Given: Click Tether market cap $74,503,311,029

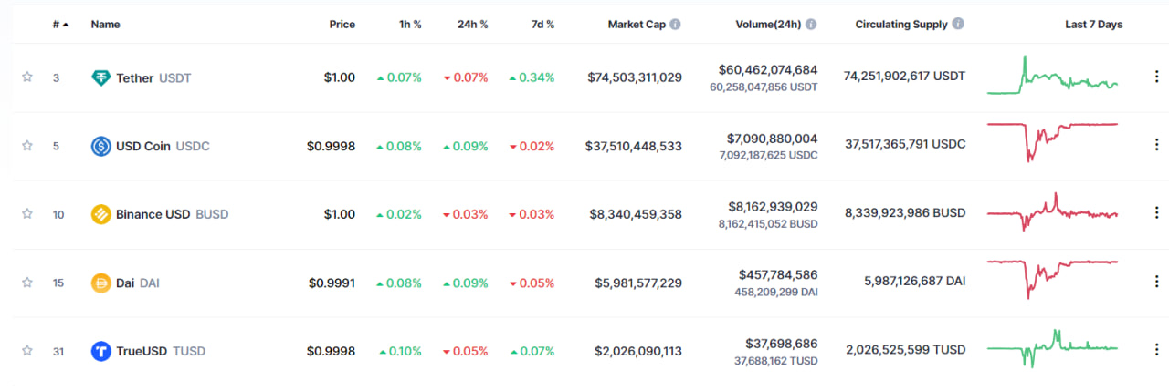Looking at the screenshot, I should [635, 77].
